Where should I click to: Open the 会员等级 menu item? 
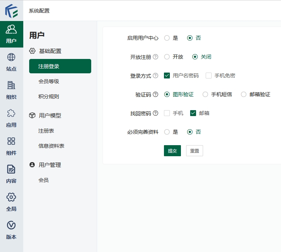(x=49, y=81)
